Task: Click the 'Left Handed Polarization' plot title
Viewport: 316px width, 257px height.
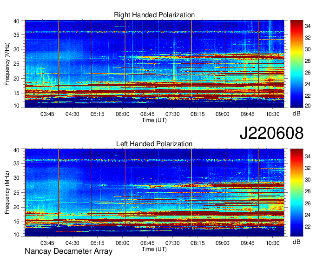Action: click(x=154, y=144)
